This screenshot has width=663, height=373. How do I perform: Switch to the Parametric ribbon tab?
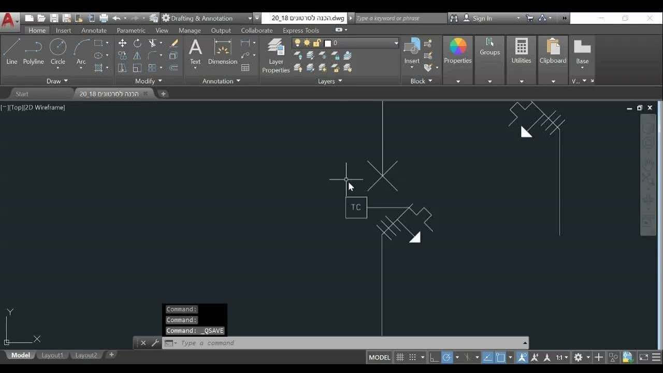[x=131, y=31]
